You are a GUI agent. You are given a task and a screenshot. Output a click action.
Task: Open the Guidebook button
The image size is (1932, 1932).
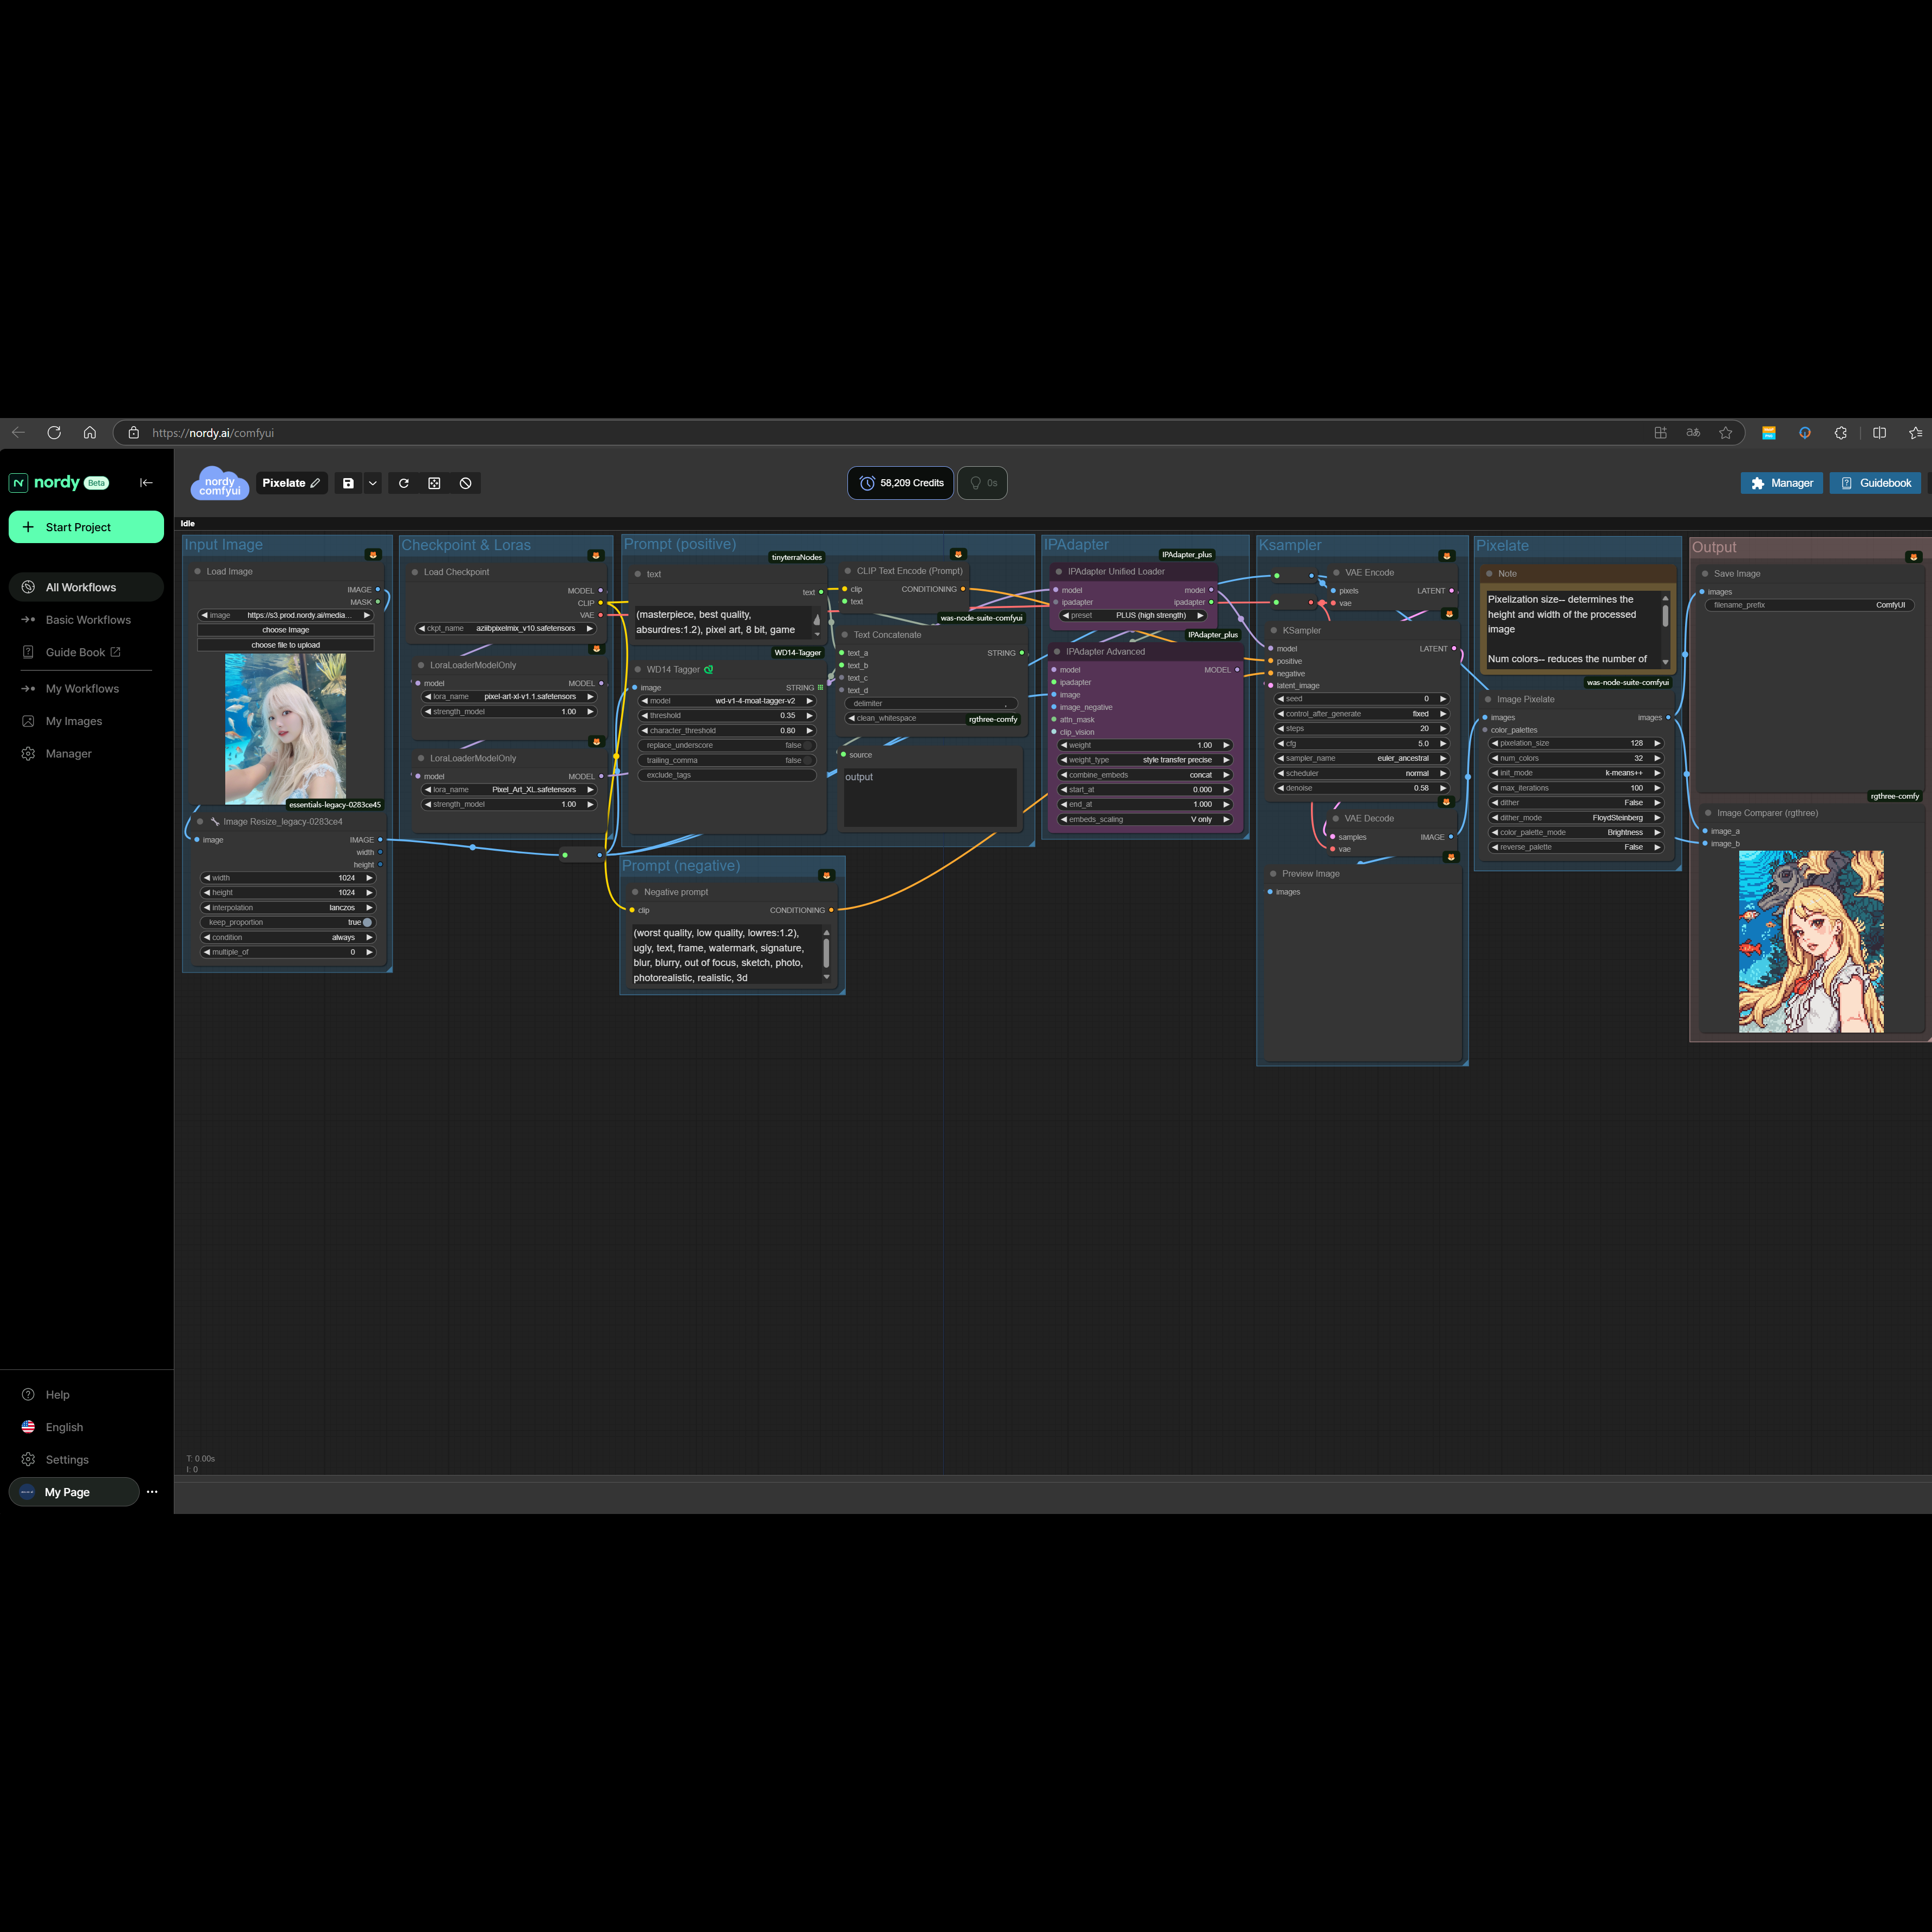coord(1875,483)
